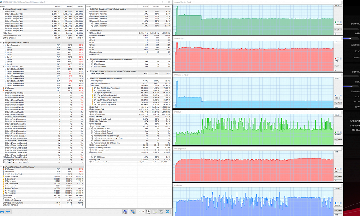Image resolution: width=360 pixels, height=216 pixels.
Task: Click the save log file icon
Action: pos(155,212)
